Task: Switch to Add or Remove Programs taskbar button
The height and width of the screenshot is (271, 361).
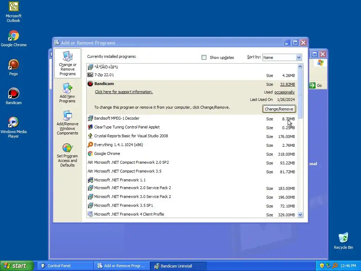Action: (x=122, y=266)
